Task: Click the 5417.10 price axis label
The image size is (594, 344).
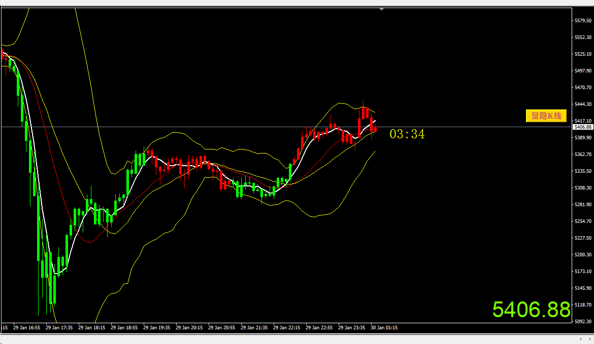Action: pyautogui.click(x=583, y=121)
